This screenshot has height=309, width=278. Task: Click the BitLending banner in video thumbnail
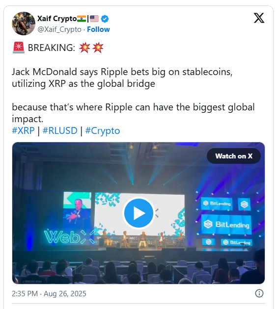(x=226, y=225)
